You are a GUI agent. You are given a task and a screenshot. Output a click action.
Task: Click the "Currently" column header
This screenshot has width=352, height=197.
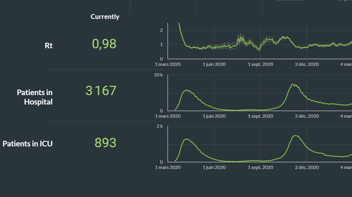pyautogui.click(x=105, y=16)
